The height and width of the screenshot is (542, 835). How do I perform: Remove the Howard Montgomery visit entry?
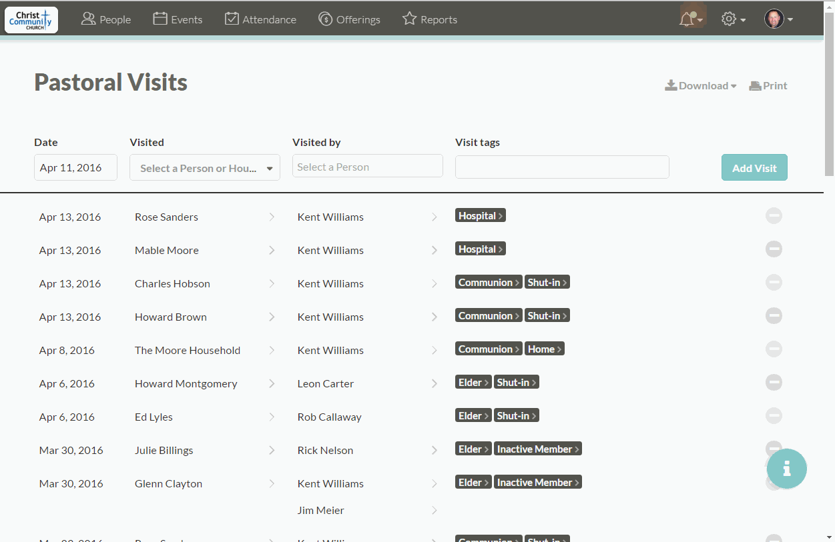(x=774, y=382)
